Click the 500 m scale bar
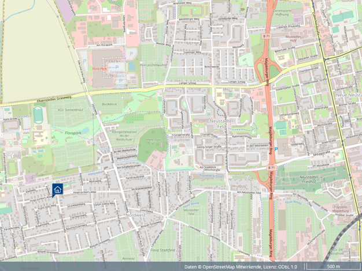Viewport: 362px width, 271px height. coord(333,267)
